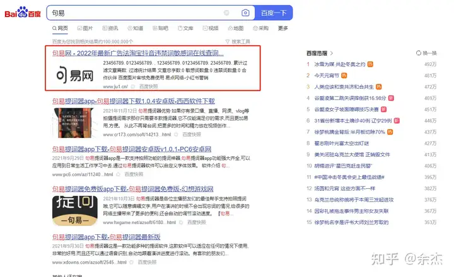Click the 热 badge beside 徐梦桃摘金背后
This screenshot has width=454, height=277.
[x=390, y=132]
